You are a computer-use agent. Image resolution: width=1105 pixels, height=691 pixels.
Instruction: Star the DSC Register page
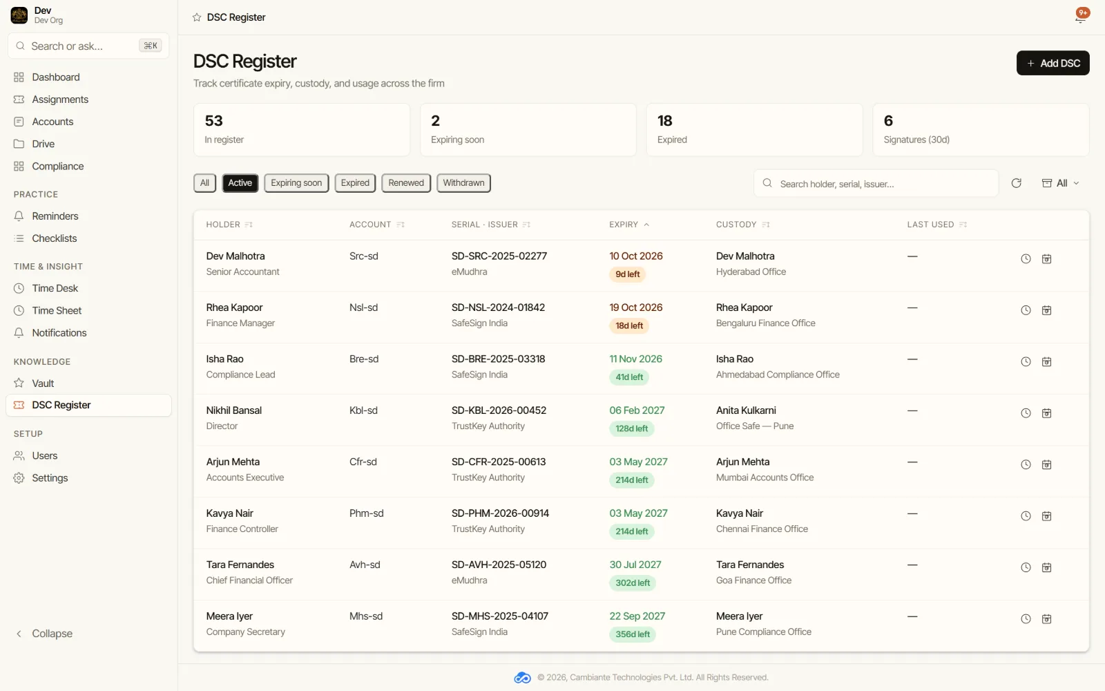197,17
